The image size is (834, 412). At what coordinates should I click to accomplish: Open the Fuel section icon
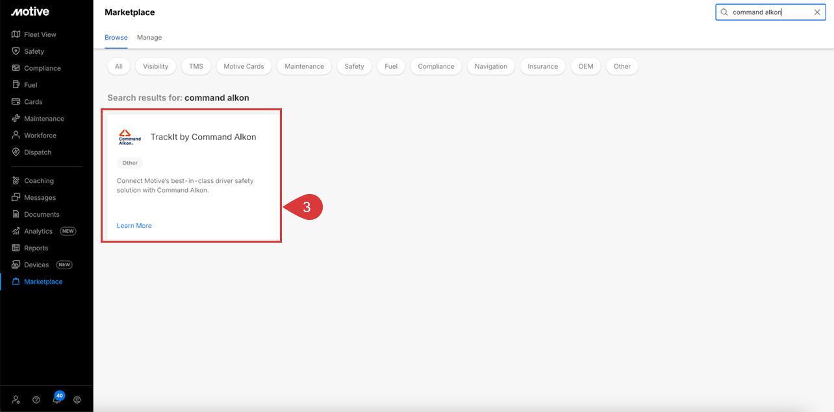click(16, 84)
